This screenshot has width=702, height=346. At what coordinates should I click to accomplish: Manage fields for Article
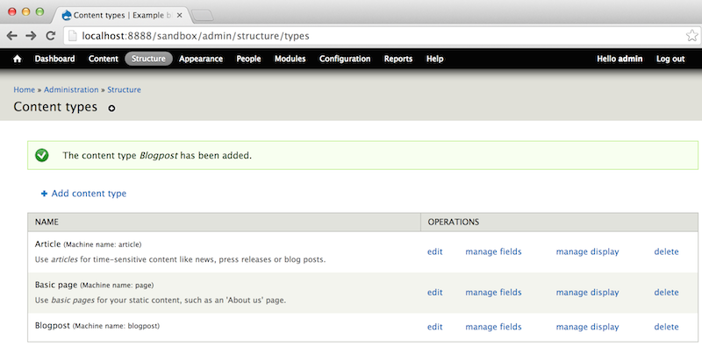click(x=493, y=251)
